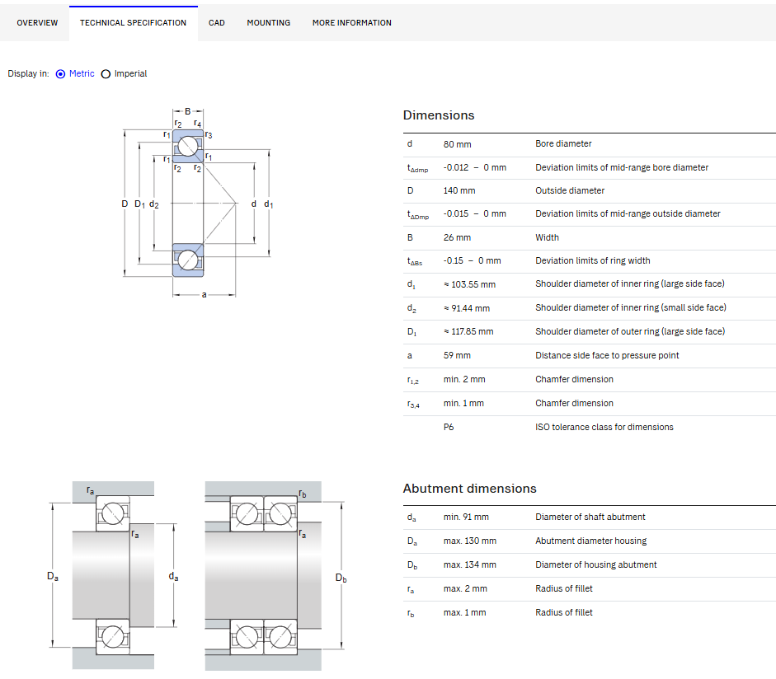Viewport: 776px width, 679px height.
Task: Click the ≈ 91.44 mm value
Action: pyautogui.click(x=467, y=308)
